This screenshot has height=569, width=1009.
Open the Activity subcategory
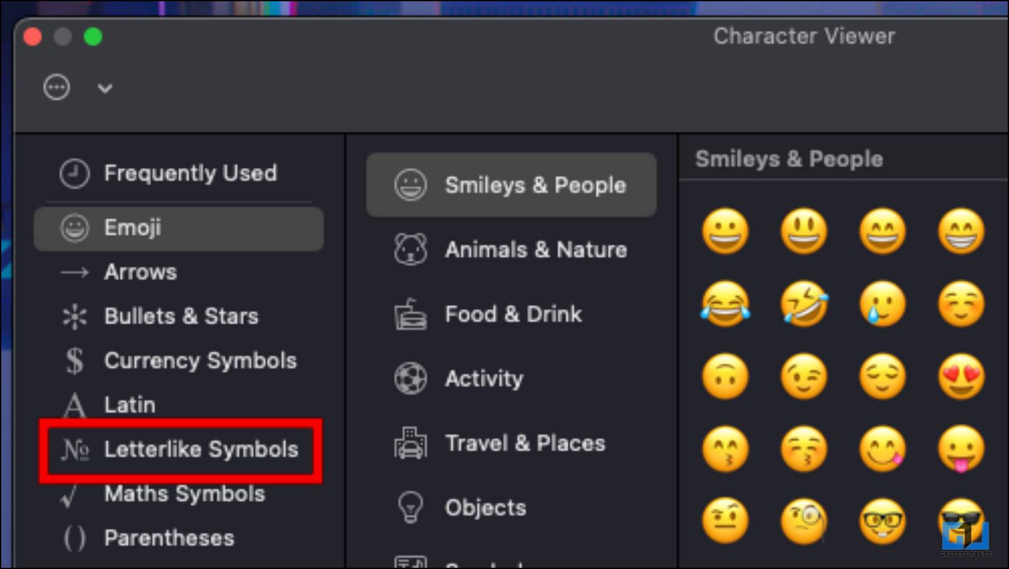tap(511, 378)
